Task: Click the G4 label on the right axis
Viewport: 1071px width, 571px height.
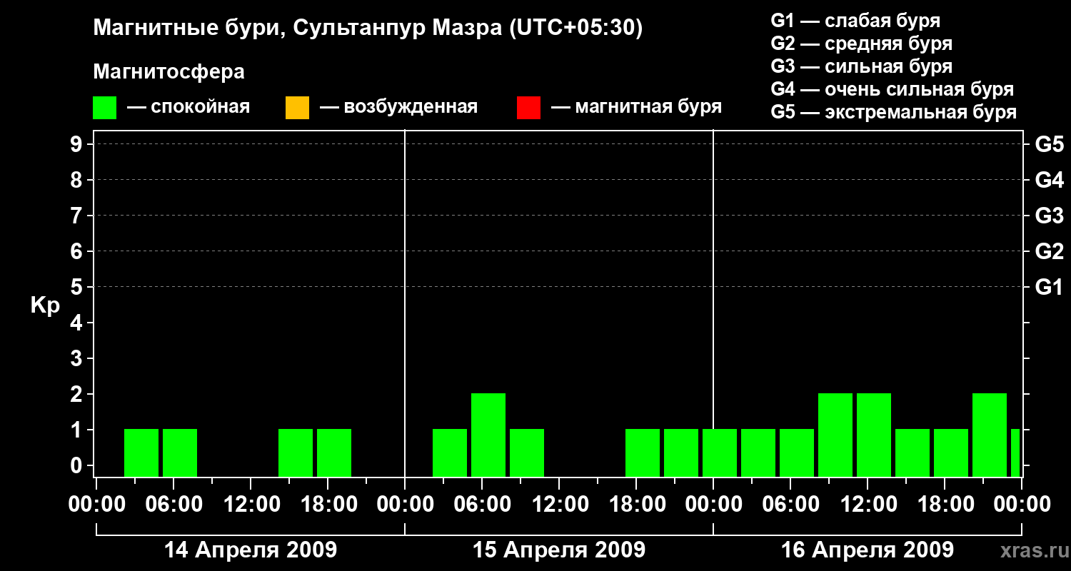Action: pyautogui.click(x=1050, y=181)
